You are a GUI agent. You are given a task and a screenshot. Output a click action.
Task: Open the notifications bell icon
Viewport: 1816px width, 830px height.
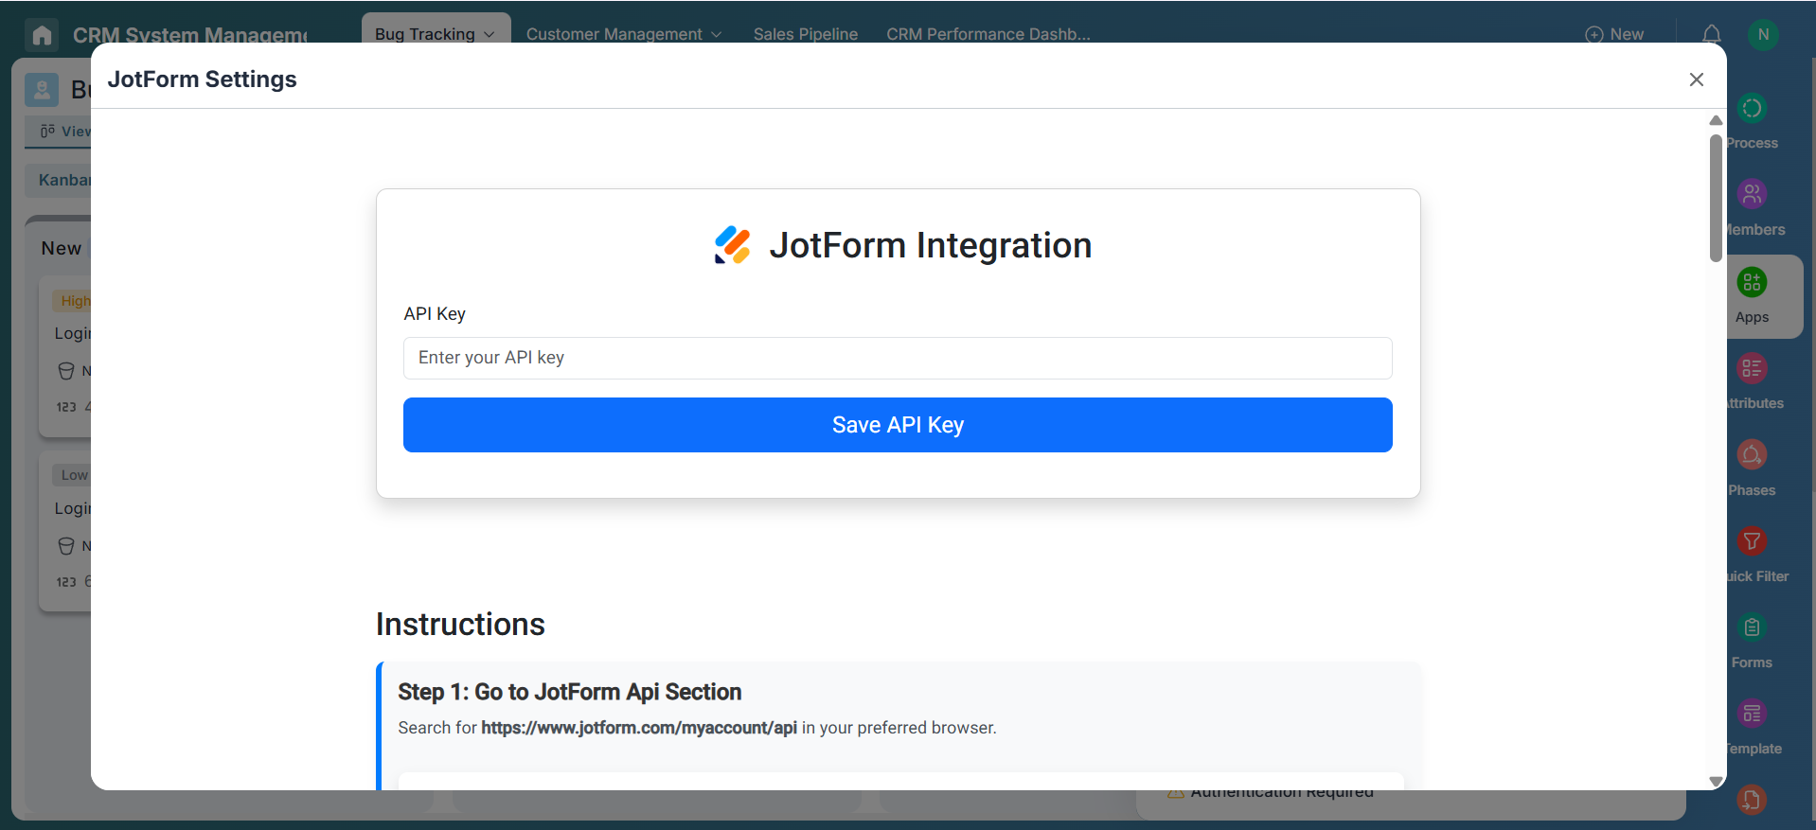tap(1712, 34)
